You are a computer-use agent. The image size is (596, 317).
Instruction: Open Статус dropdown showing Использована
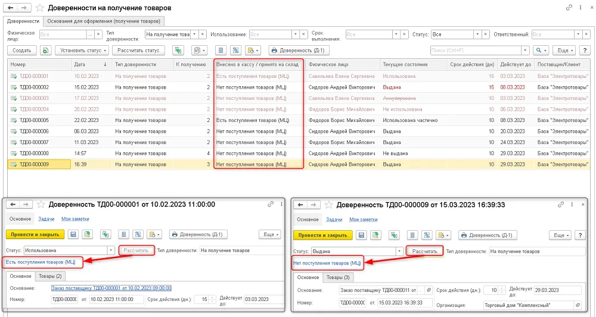tap(111, 250)
